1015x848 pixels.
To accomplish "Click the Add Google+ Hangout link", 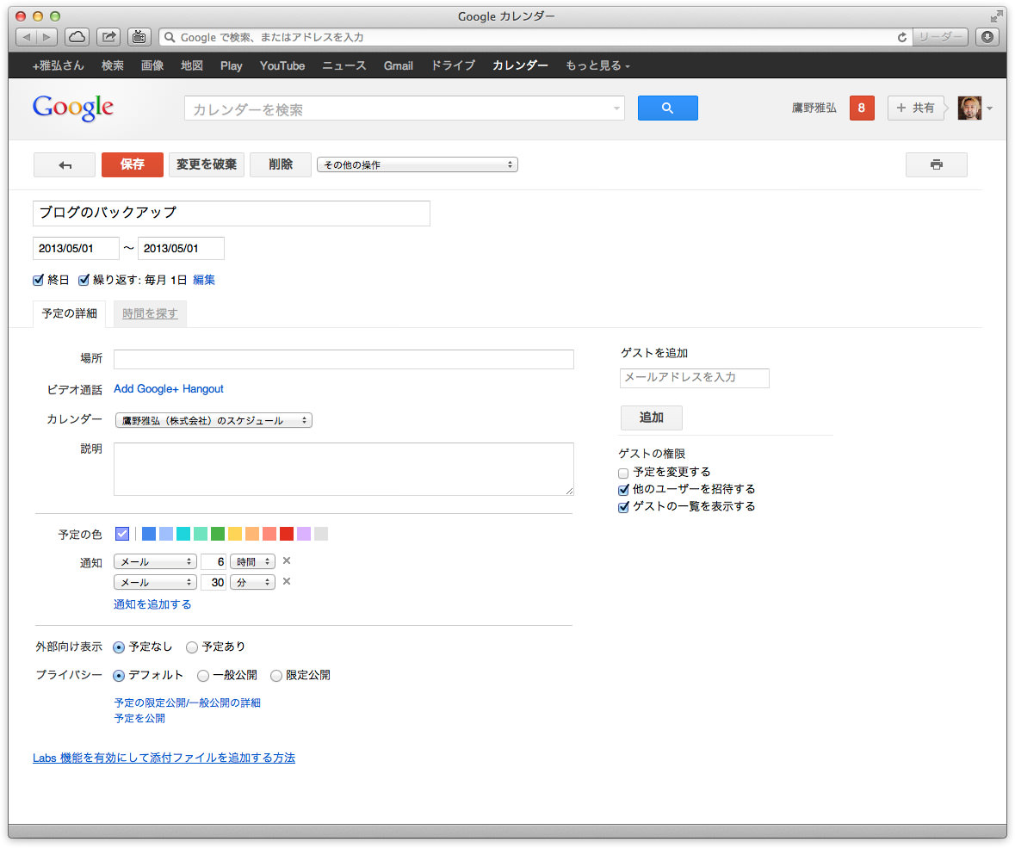I will tap(168, 389).
